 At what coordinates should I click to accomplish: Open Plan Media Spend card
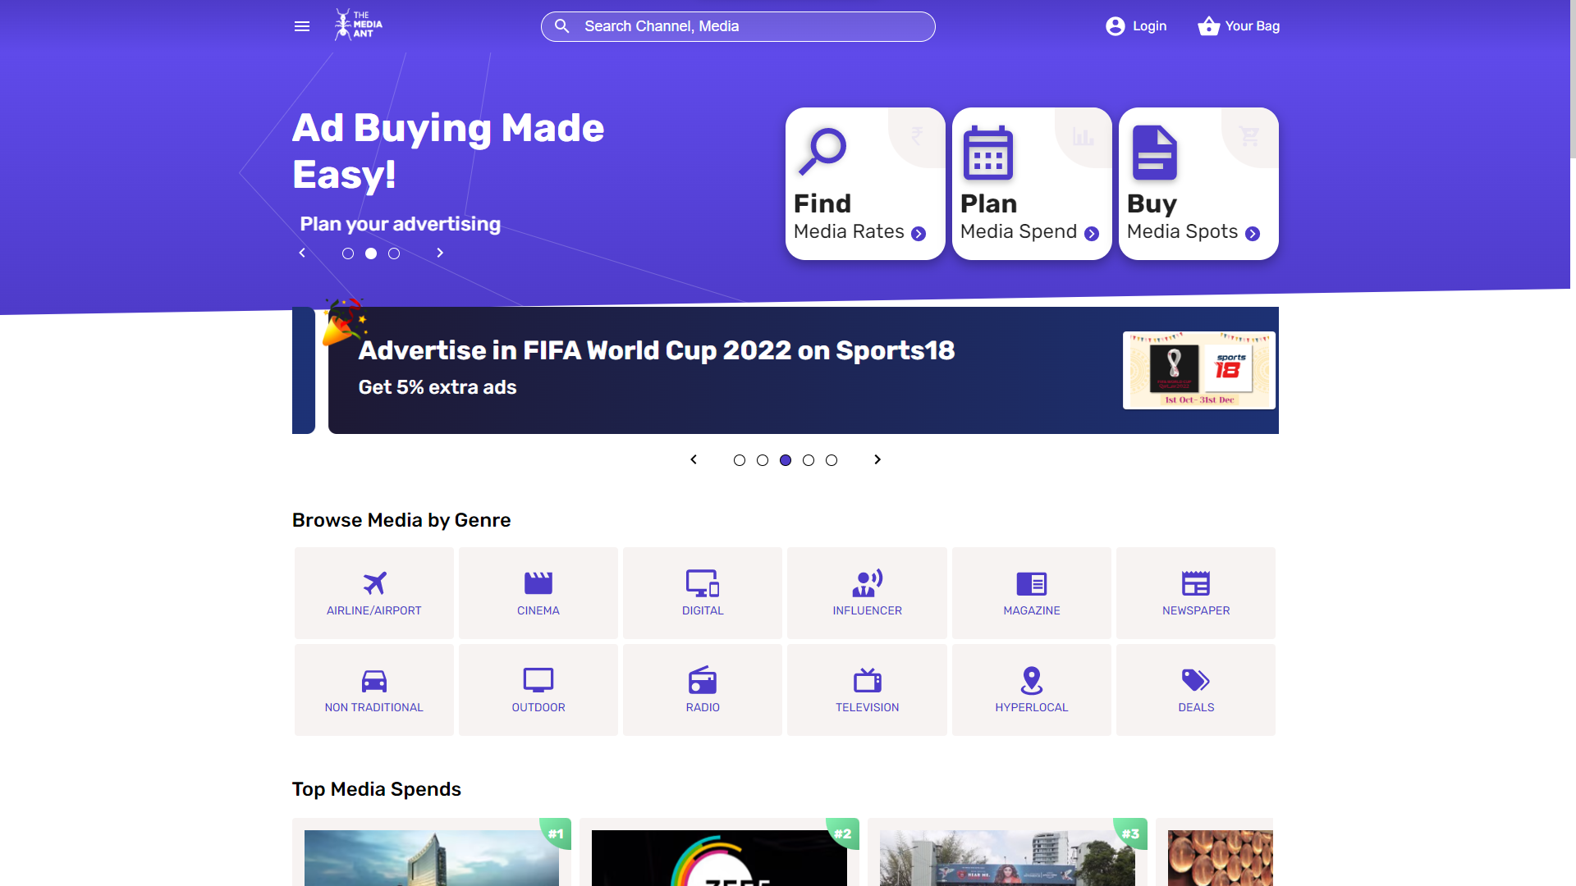click(1032, 184)
